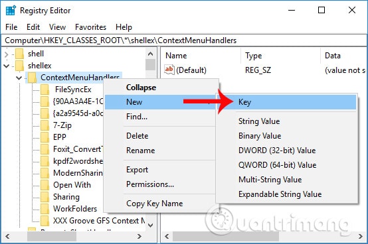Click the tree pane horizontal scrollbar thumb
Screen dimensions: 368x244
click(x=52, y=236)
